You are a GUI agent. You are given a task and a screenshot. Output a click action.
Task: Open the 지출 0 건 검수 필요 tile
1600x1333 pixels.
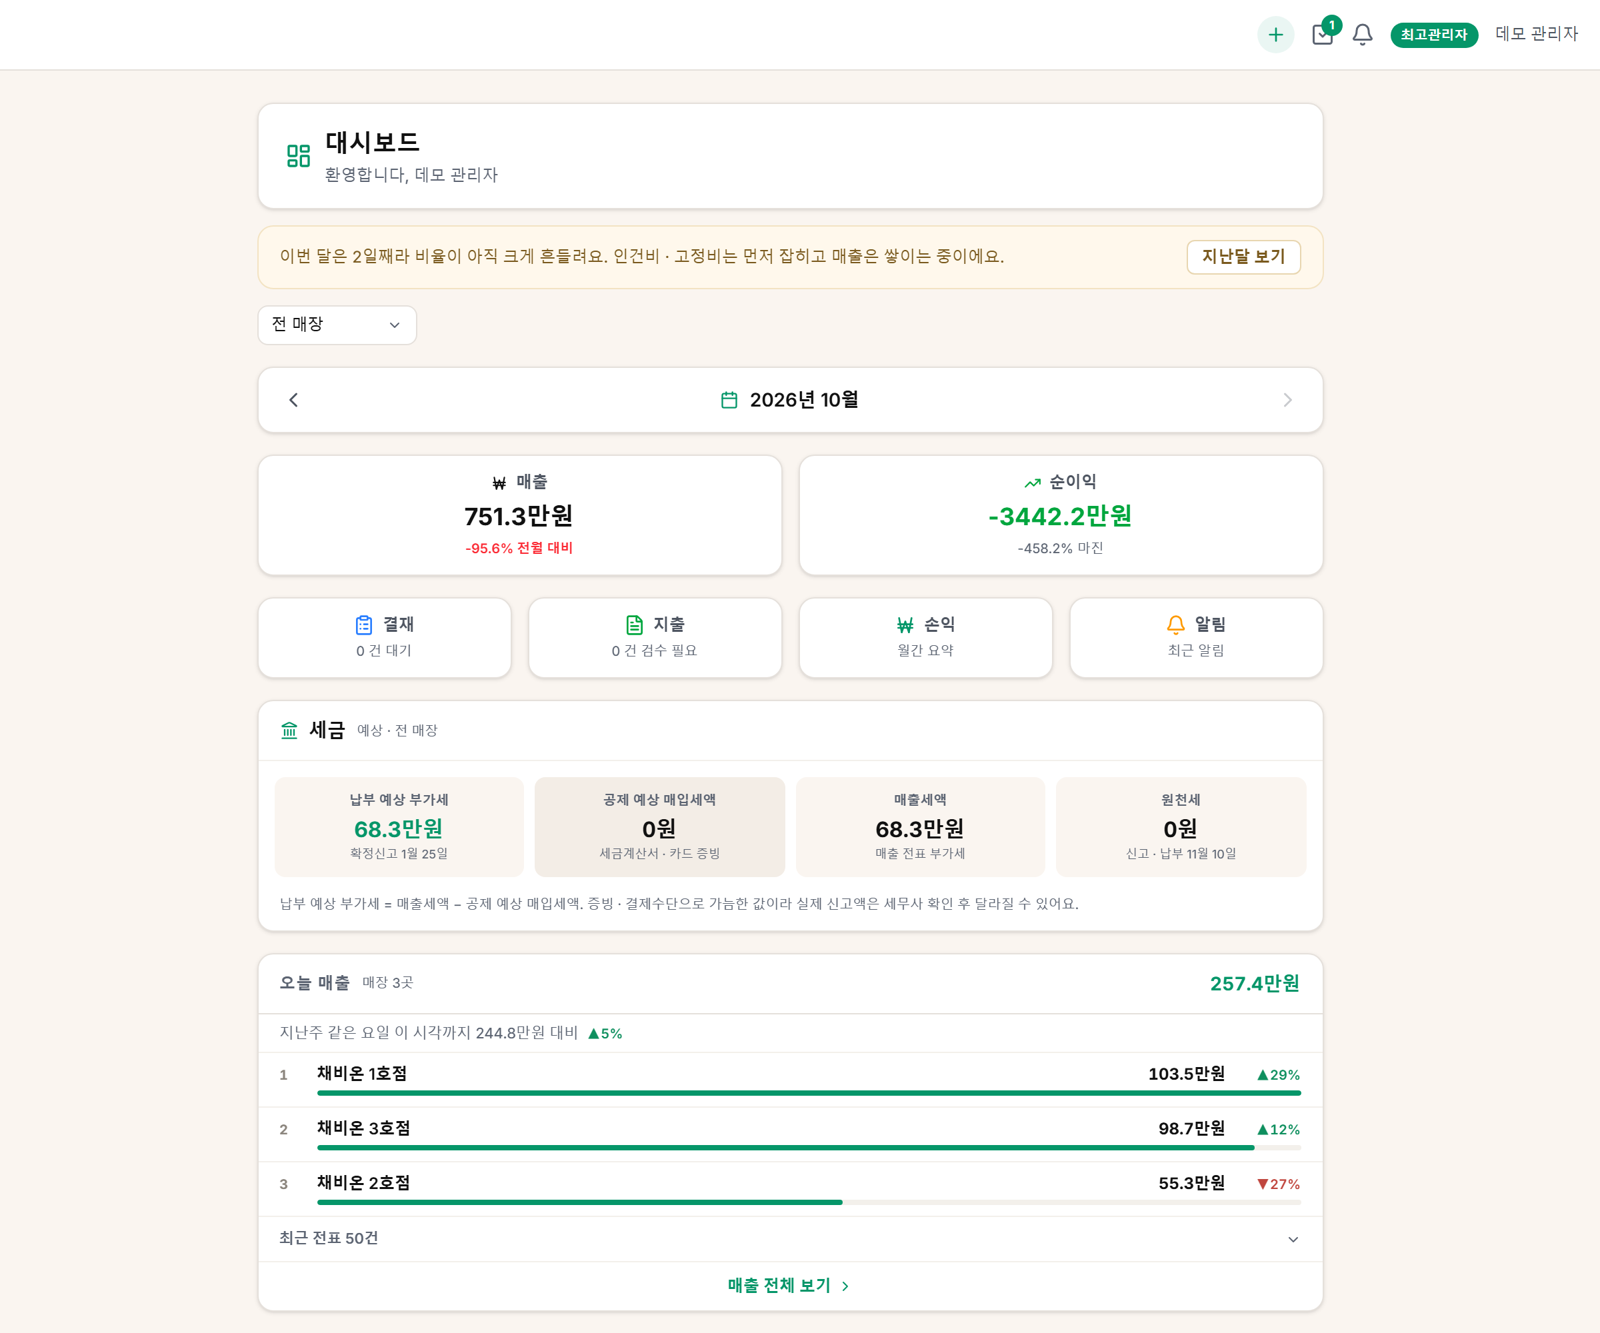pos(655,638)
